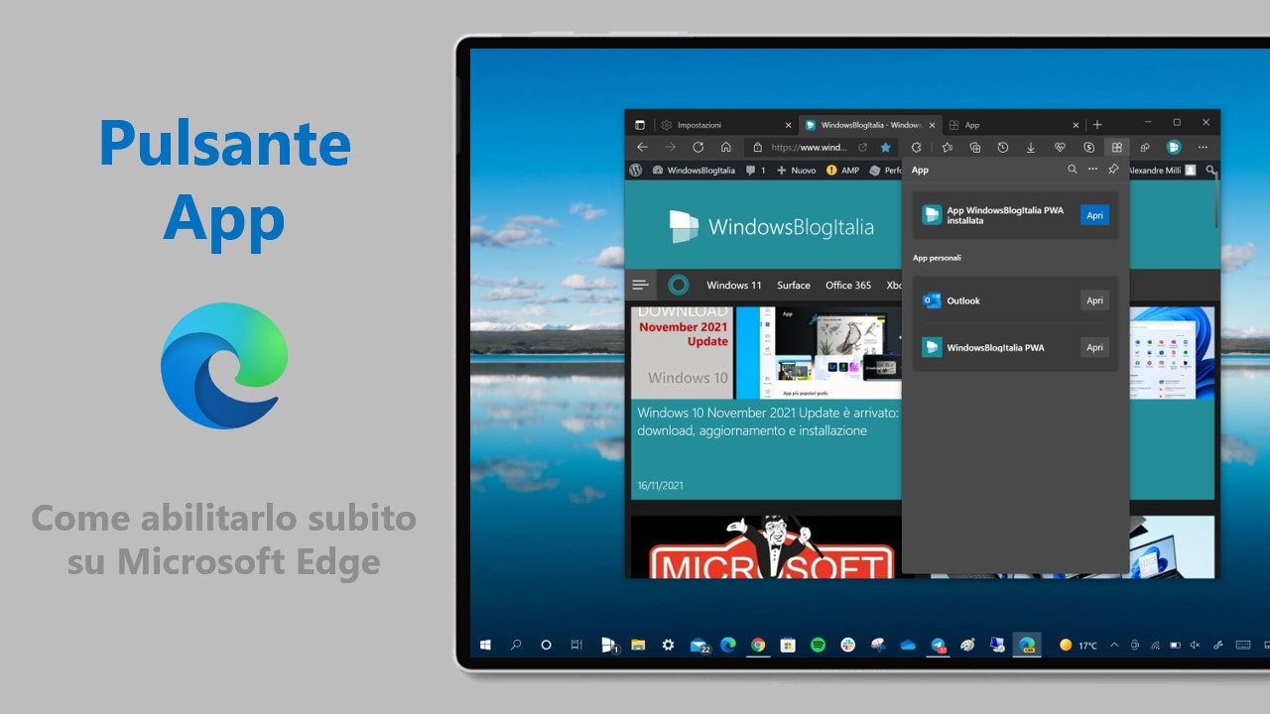The height and width of the screenshot is (714, 1270).
Task: Click the Microsoft article thumbnail below
Action: click(765, 546)
